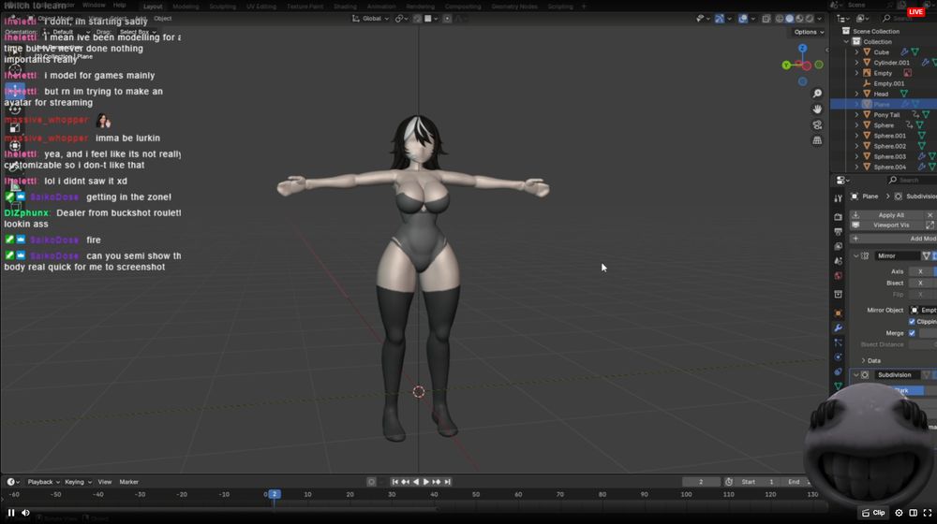Open the Object Constraints tab icon
The height and width of the screenshot is (524, 937).
tap(838, 371)
